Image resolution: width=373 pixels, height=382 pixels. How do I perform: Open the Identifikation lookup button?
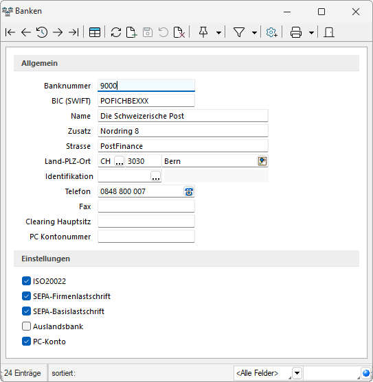[x=156, y=176]
